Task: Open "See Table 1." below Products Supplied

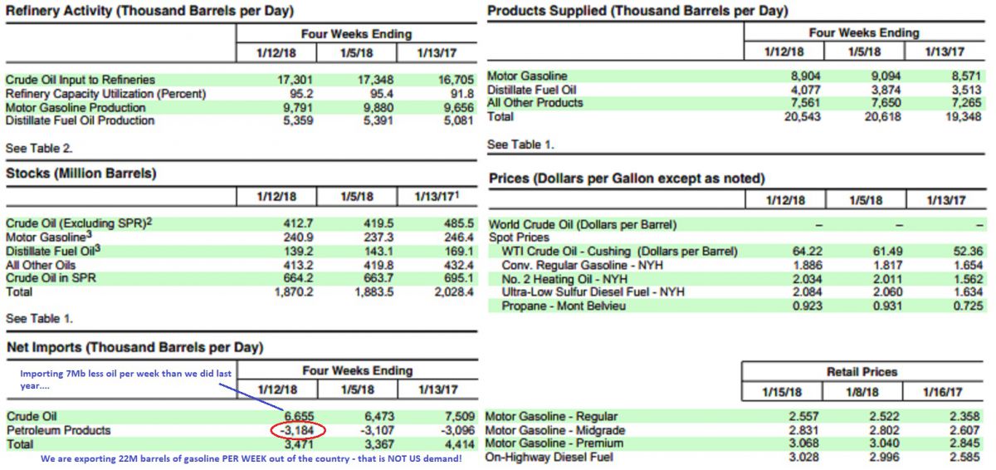Action: pyautogui.click(x=520, y=144)
